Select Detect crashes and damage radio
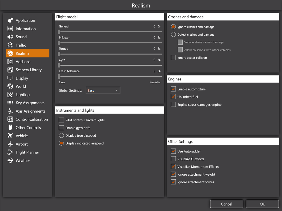Screen dimensions: 282x211 coord(173,35)
